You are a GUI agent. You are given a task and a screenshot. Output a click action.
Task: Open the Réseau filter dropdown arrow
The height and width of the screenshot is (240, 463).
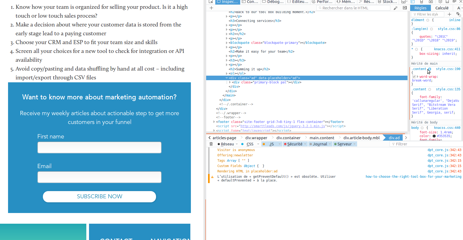pyautogui.click(x=237, y=144)
